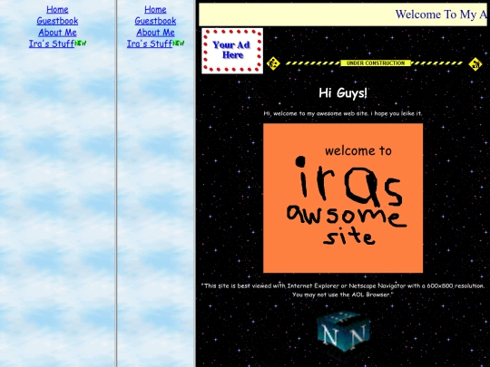Open About Me link in the second sidebar frame

155,33
